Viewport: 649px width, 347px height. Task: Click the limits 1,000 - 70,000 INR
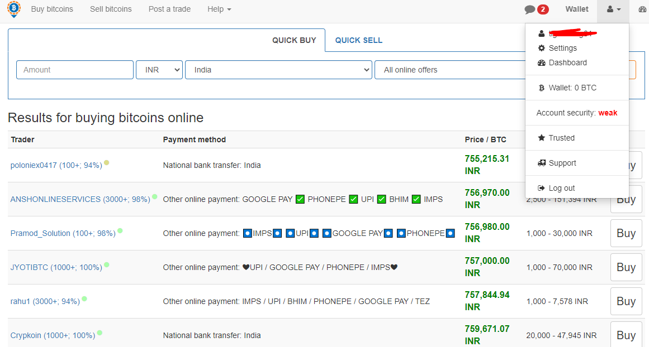pyautogui.click(x=559, y=267)
